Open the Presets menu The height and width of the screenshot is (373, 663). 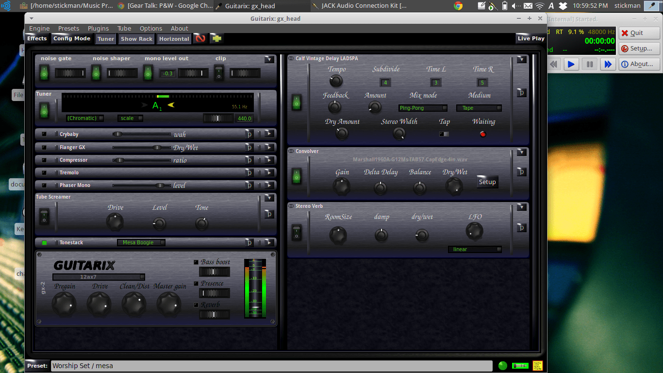(68, 28)
